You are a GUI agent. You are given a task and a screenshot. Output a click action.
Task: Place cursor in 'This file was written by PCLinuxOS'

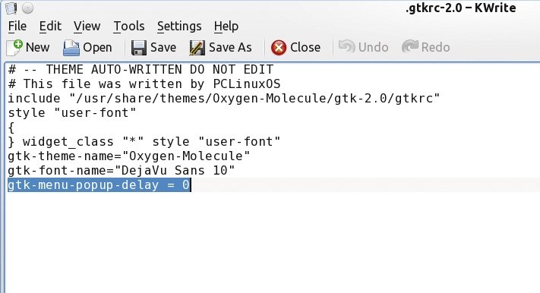(x=144, y=84)
